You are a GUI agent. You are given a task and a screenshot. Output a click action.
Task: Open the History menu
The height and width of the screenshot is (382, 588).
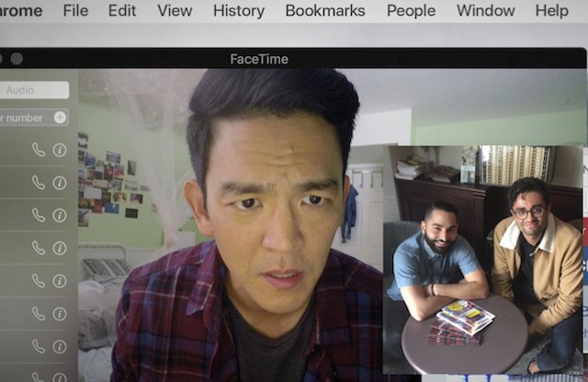pyautogui.click(x=239, y=10)
